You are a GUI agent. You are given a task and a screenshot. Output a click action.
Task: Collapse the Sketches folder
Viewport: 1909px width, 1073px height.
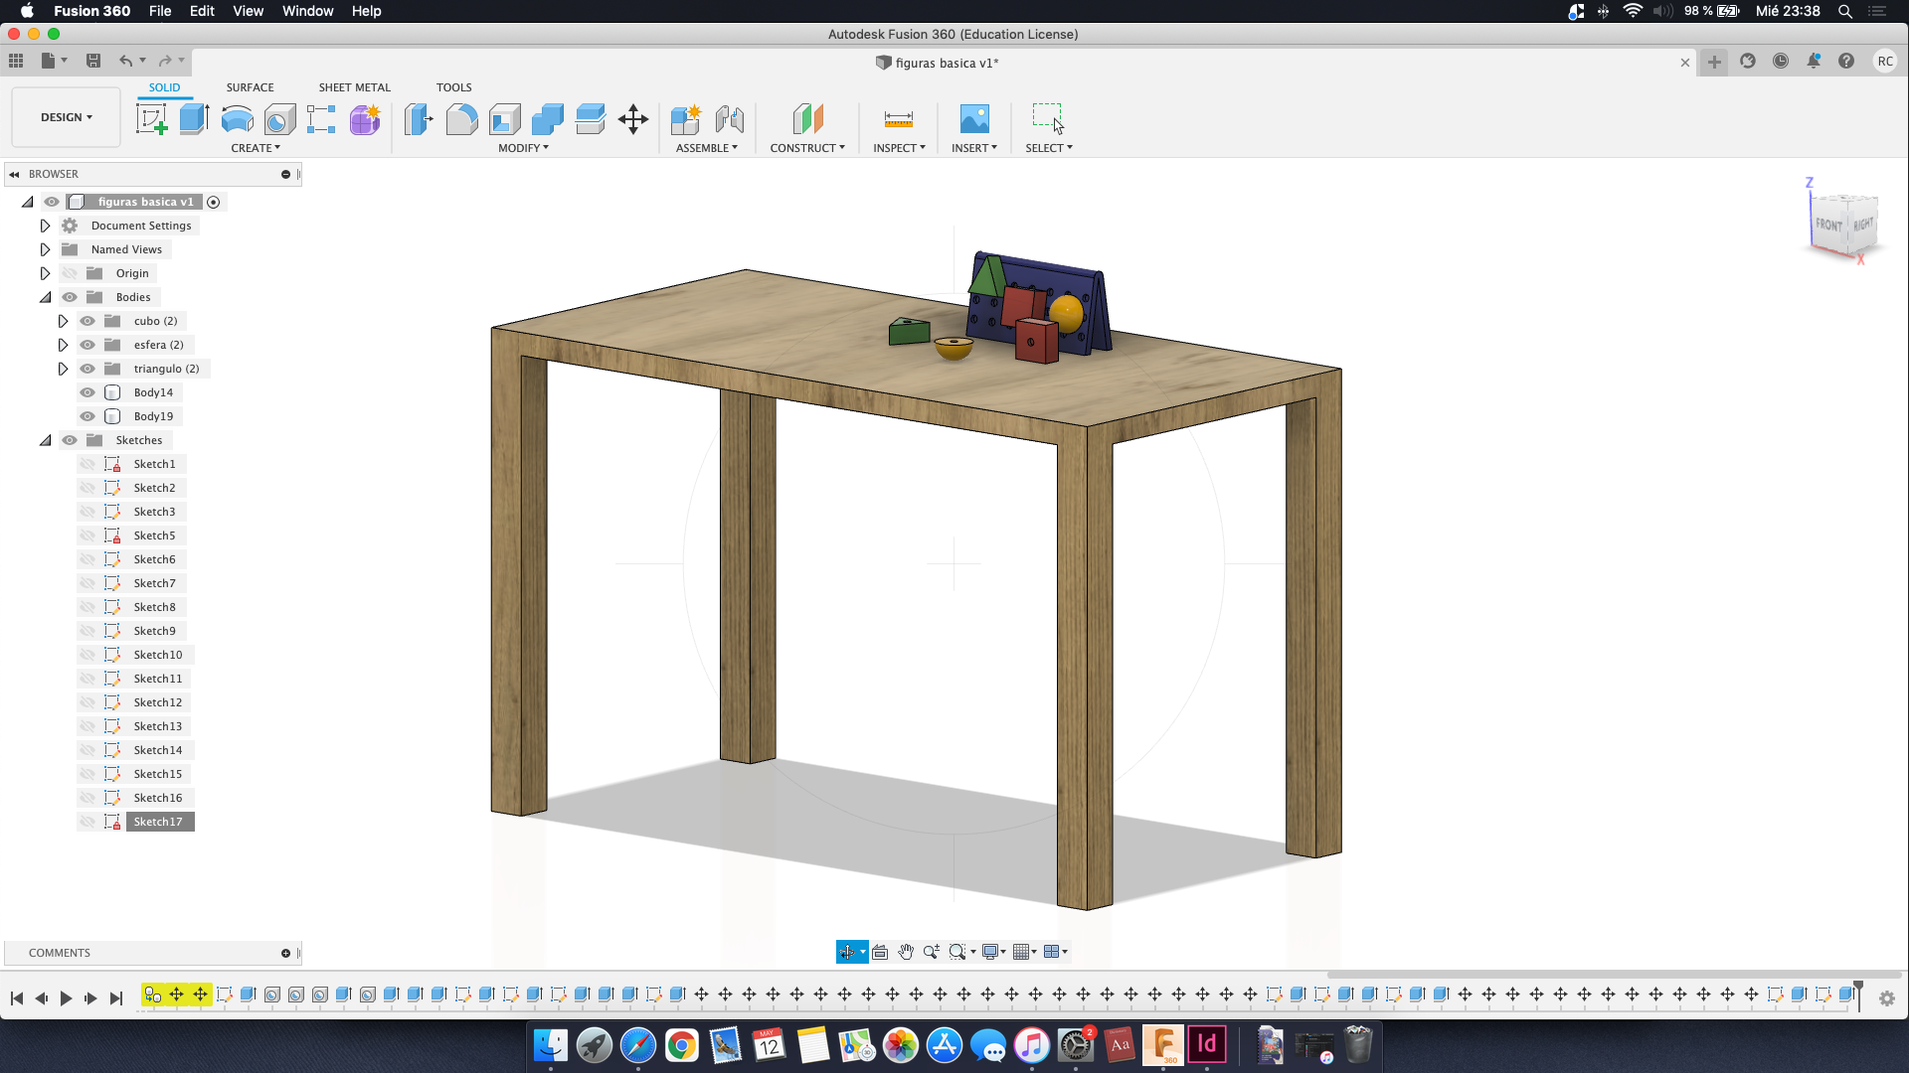45,440
